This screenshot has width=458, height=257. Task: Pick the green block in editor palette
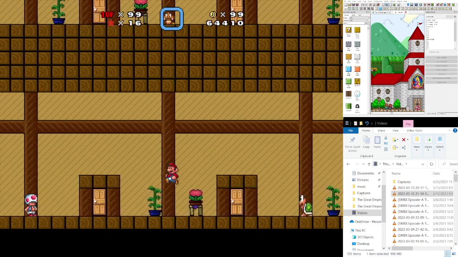pyautogui.click(x=349, y=81)
